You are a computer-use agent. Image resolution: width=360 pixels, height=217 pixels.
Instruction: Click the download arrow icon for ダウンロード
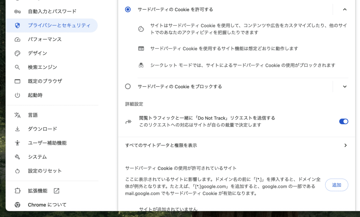click(18, 129)
